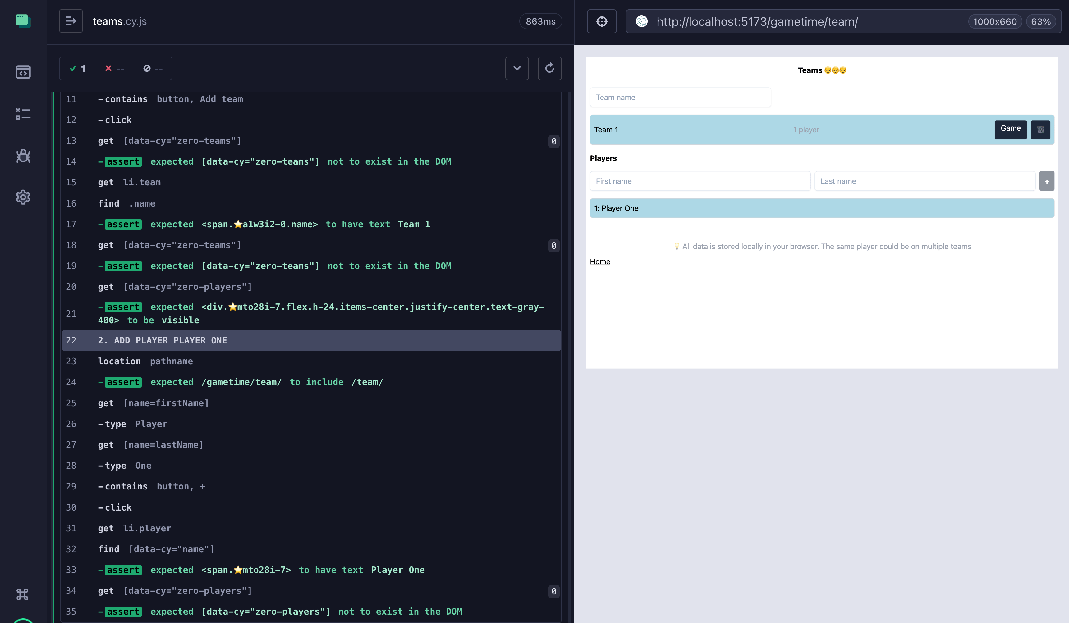
Task: Click the 863ms duration badge
Action: (x=540, y=21)
